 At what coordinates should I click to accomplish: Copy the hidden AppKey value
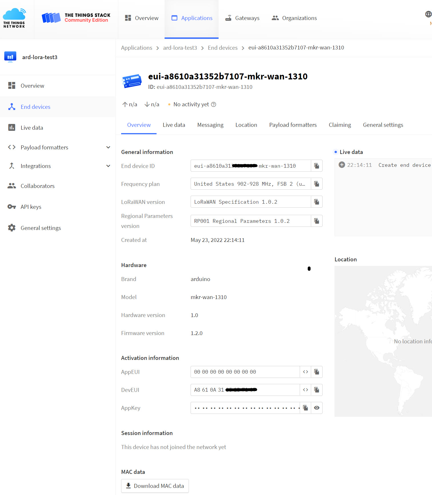[305, 408]
